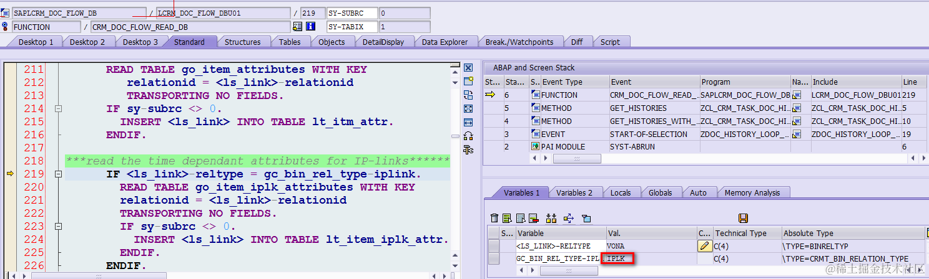Open the Data Explorer tab
This screenshot has width=929, height=279.
click(445, 42)
